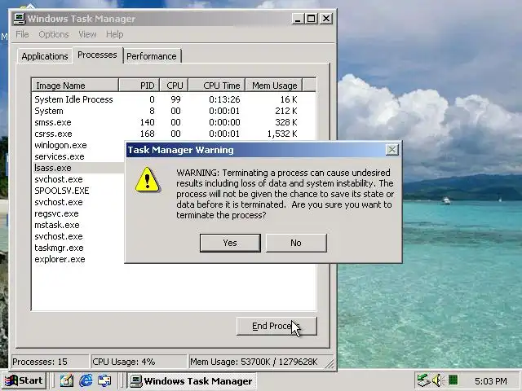Click the CPU Usage: 4% status entry
The width and height of the screenshot is (522, 391).
(139, 362)
